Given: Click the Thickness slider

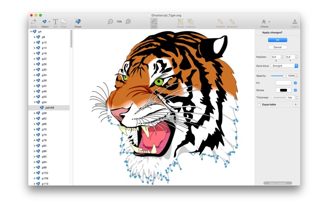Looking at the screenshot, I should point(278,98).
